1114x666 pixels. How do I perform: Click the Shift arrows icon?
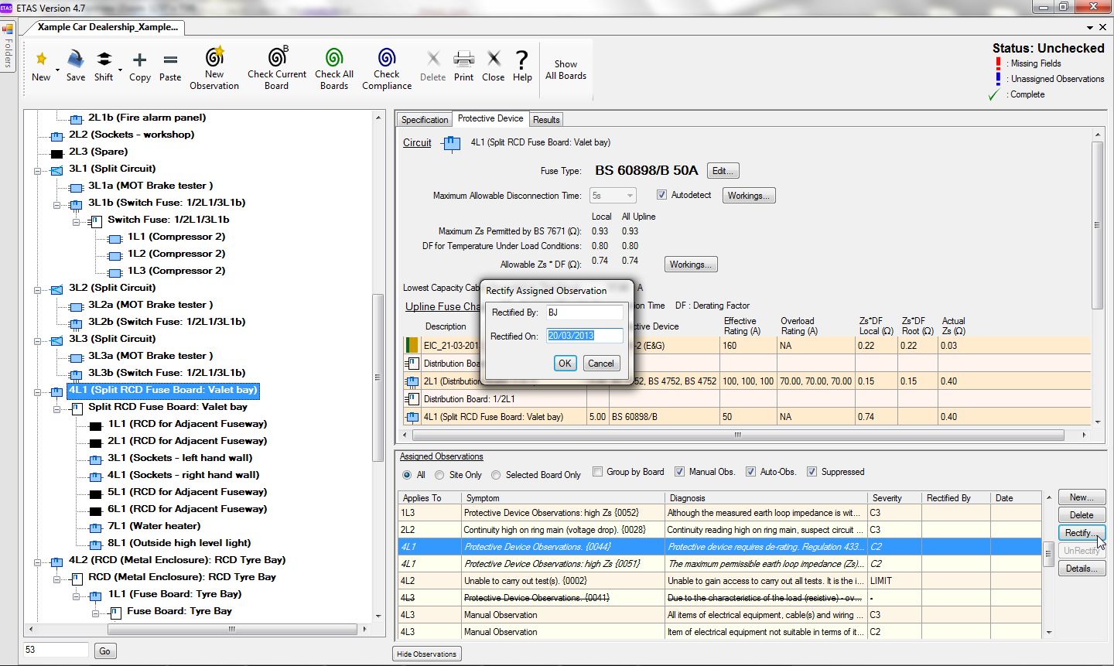[x=104, y=59]
